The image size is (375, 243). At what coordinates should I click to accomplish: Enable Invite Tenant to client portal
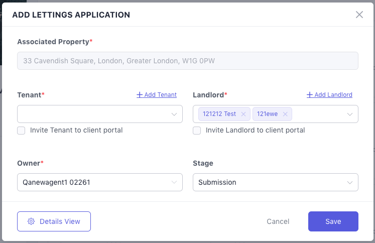coord(21,131)
